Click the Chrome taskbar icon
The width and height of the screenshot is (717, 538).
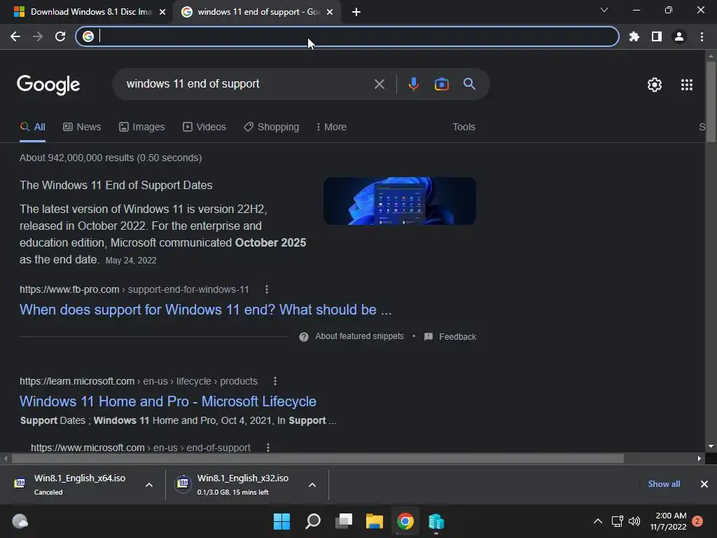coord(405,521)
